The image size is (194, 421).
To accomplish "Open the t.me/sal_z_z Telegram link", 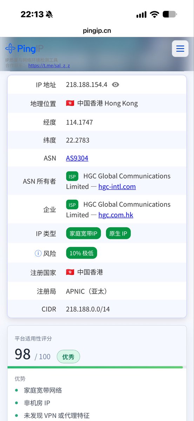I will pyautogui.click(x=49, y=66).
